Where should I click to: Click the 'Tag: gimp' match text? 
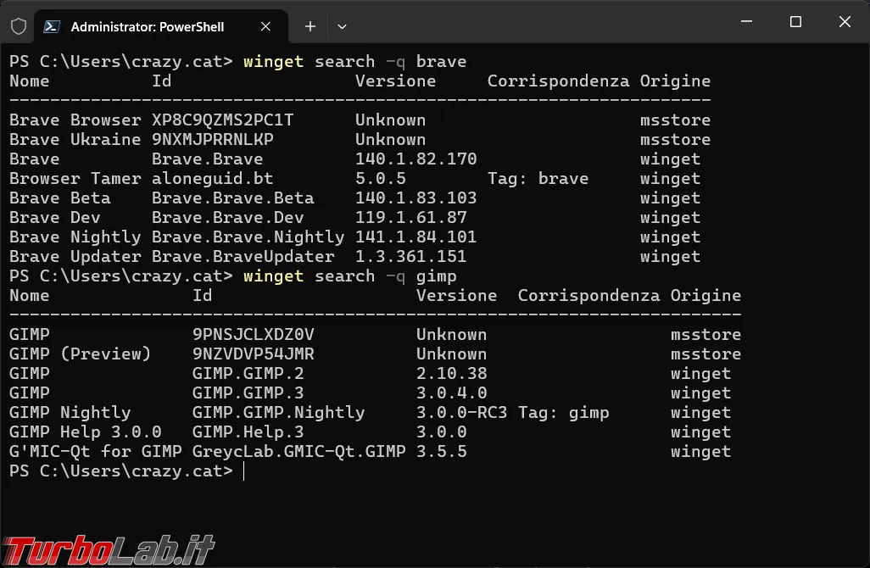[563, 413]
